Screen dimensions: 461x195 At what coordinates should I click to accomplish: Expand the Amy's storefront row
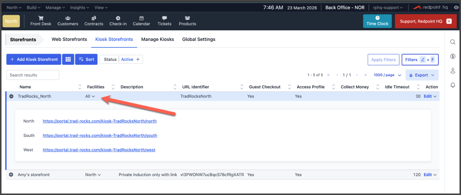tap(11, 175)
